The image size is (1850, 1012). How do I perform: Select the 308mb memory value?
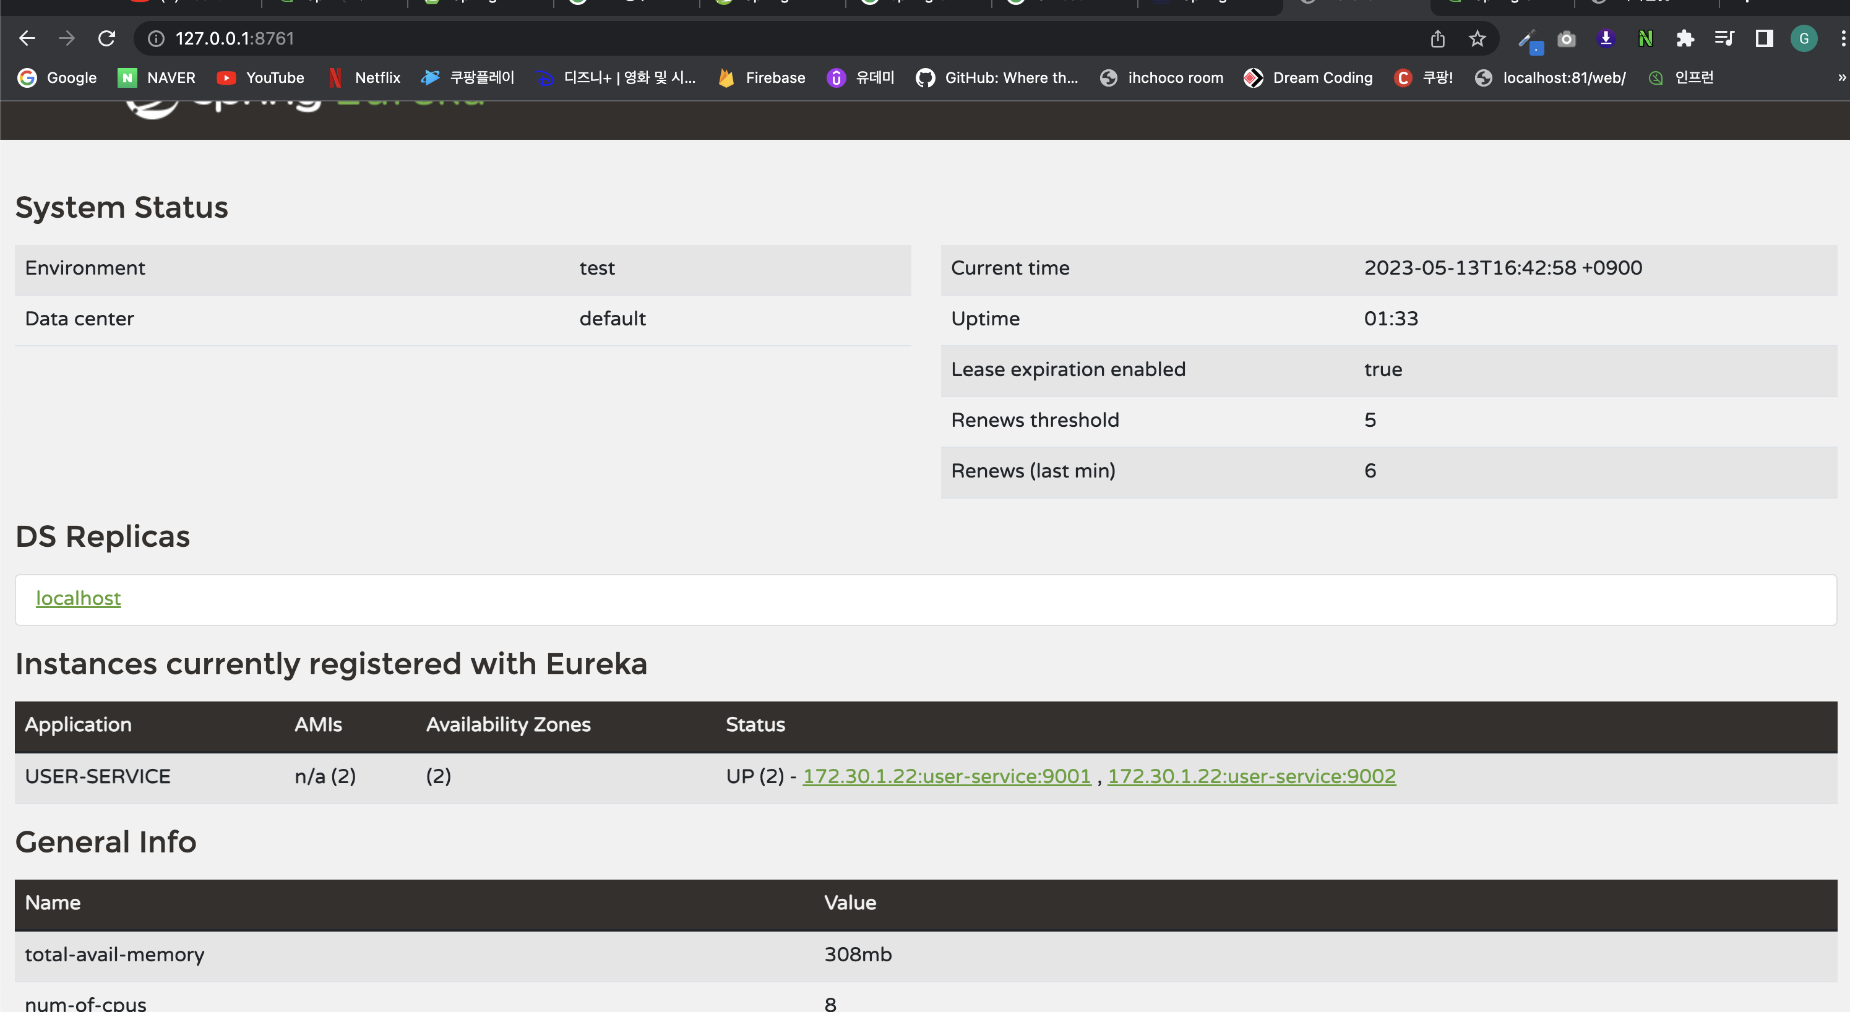[858, 954]
